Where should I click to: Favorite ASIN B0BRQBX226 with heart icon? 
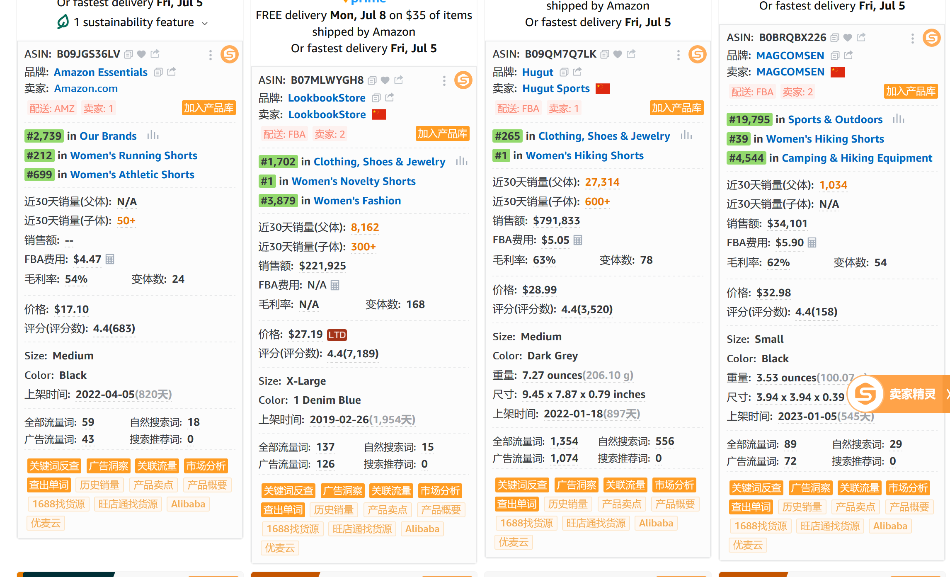click(x=848, y=38)
